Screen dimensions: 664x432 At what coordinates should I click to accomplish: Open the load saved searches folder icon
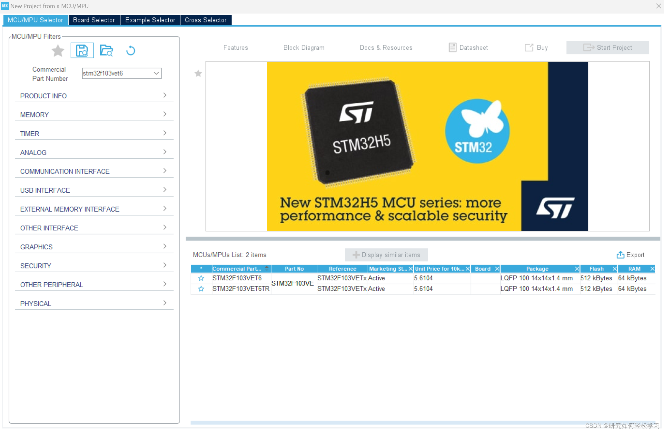tap(106, 51)
